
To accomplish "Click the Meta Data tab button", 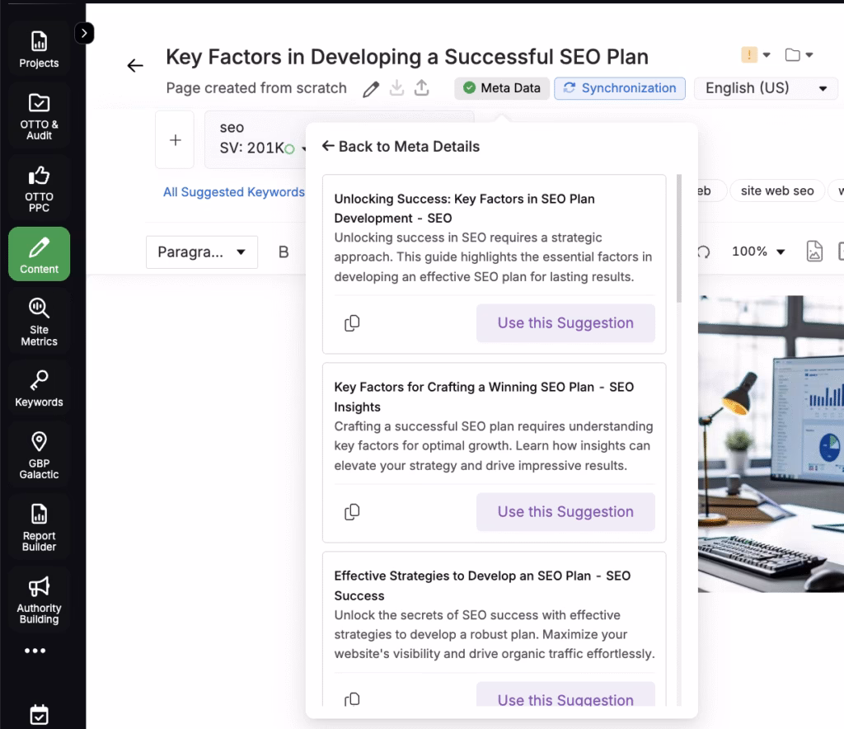I will tap(502, 88).
